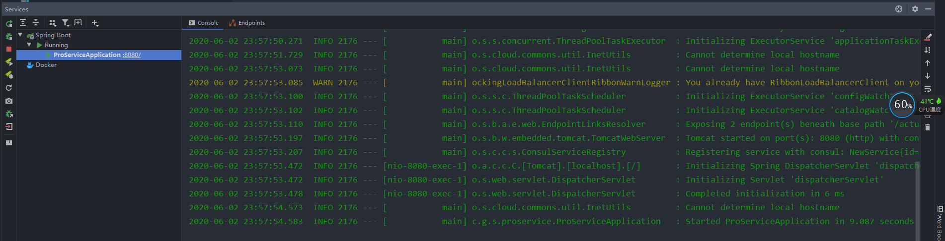
Task: Collapse the Spring Boot tree node
Action: coord(20,35)
